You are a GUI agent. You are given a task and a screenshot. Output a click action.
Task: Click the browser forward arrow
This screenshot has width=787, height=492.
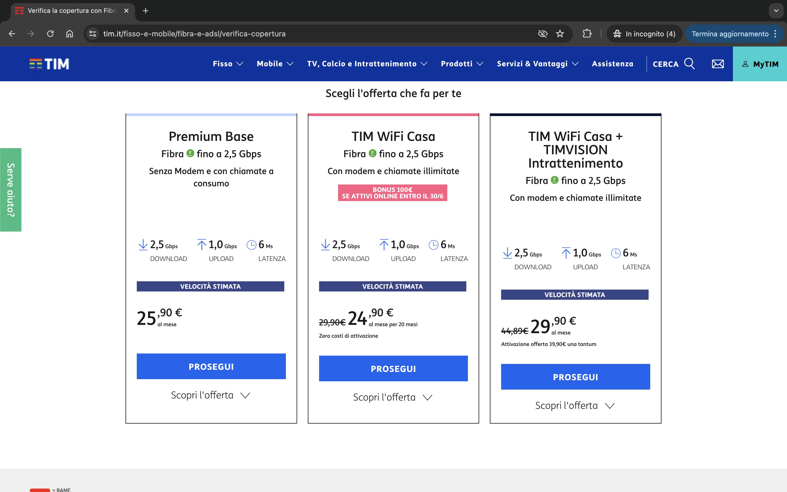(x=31, y=33)
